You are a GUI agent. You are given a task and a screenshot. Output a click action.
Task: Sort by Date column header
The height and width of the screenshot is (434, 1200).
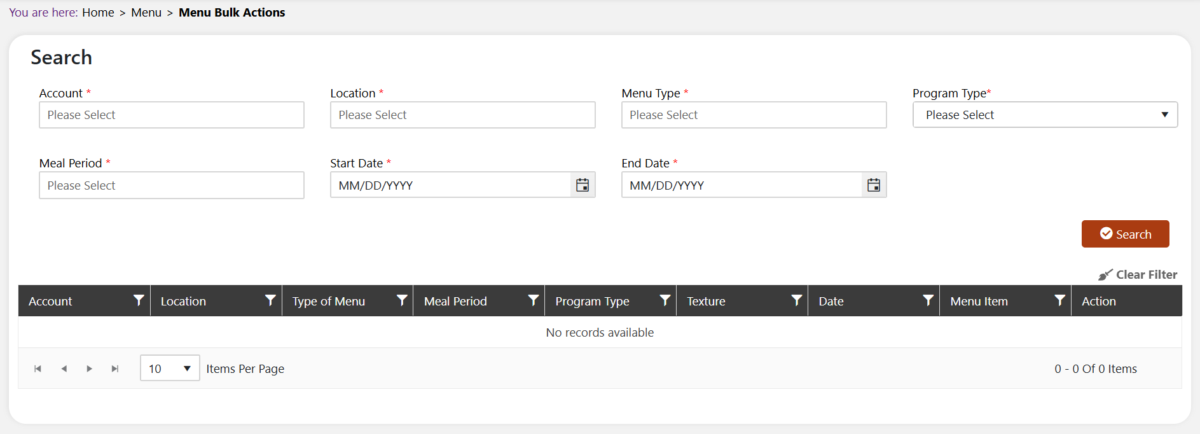[x=831, y=301]
